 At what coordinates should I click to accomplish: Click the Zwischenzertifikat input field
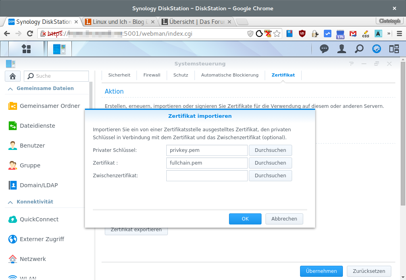coord(207,176)
